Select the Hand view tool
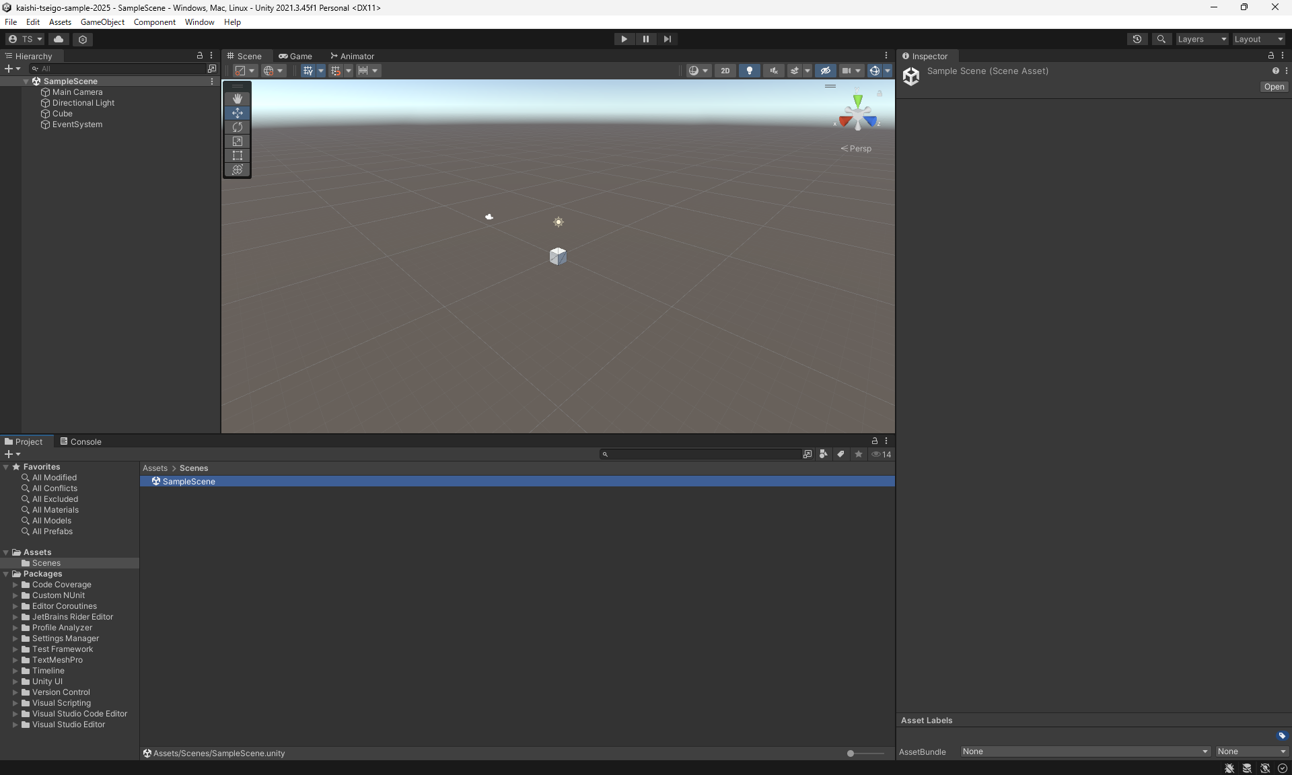The width and height of the screenshot is (1292, 775). (237, 99)
